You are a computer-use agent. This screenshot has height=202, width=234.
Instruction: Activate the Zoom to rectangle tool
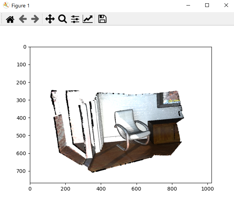click(62, 19)
